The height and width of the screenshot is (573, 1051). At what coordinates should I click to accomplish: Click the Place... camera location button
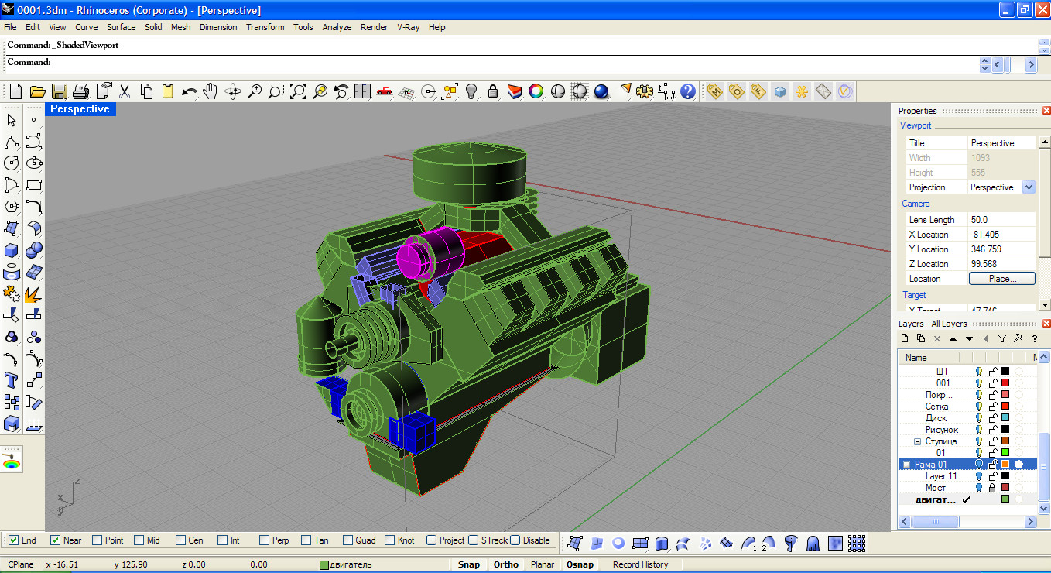click(x=1001, y=279)
